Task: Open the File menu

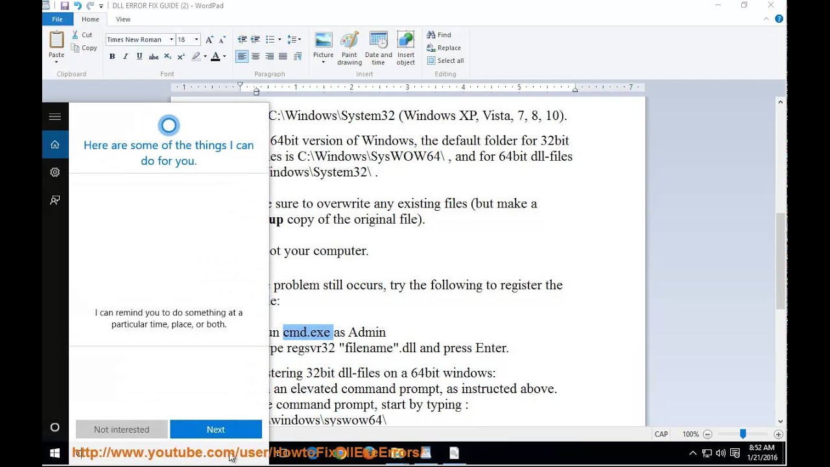Action: point(58,19)
